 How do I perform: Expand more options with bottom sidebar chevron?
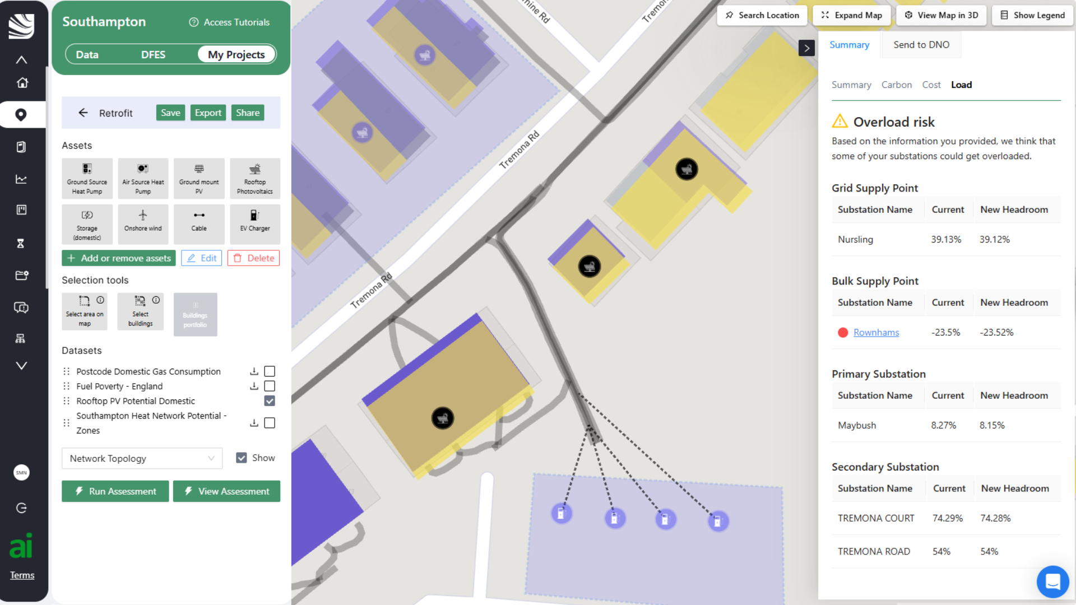click(21, 365)
